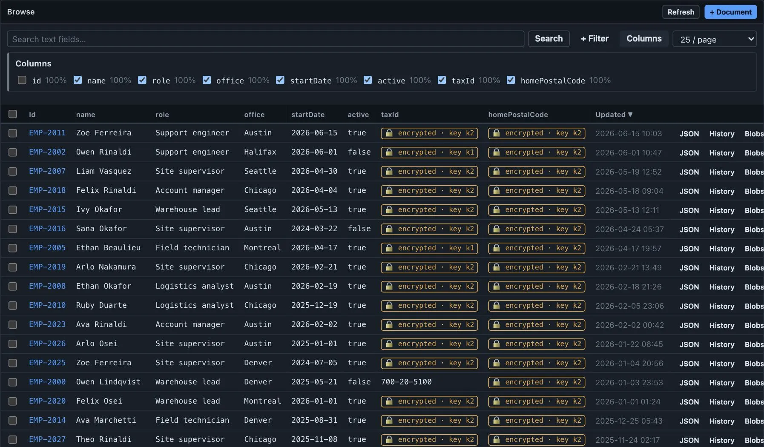
Task: Click the name column header
Action: coord(86,115)
